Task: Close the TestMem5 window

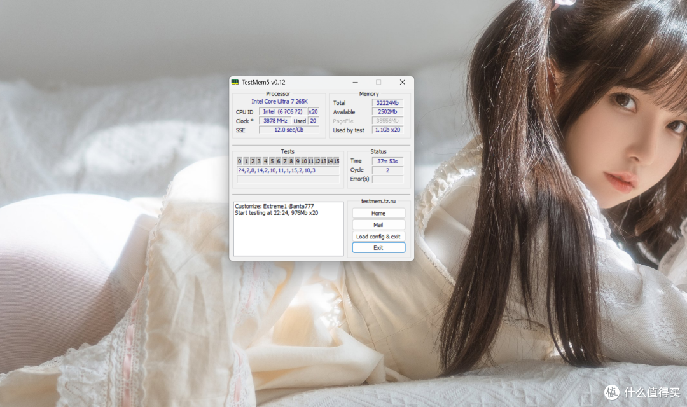Action: coord(402,83)
